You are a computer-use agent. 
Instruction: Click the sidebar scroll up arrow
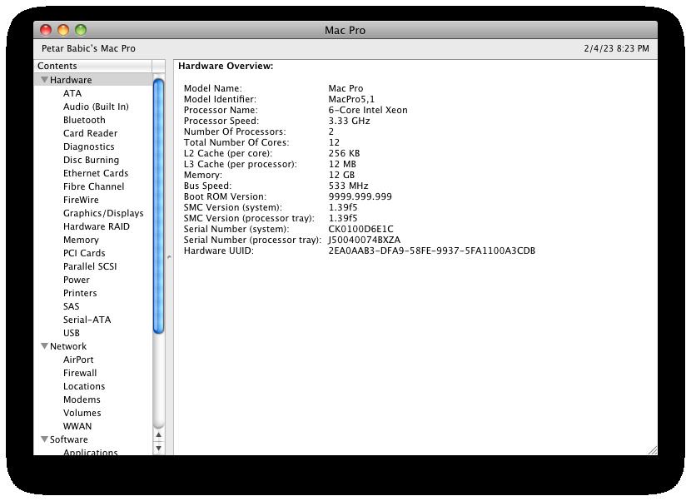click(158, 434)
